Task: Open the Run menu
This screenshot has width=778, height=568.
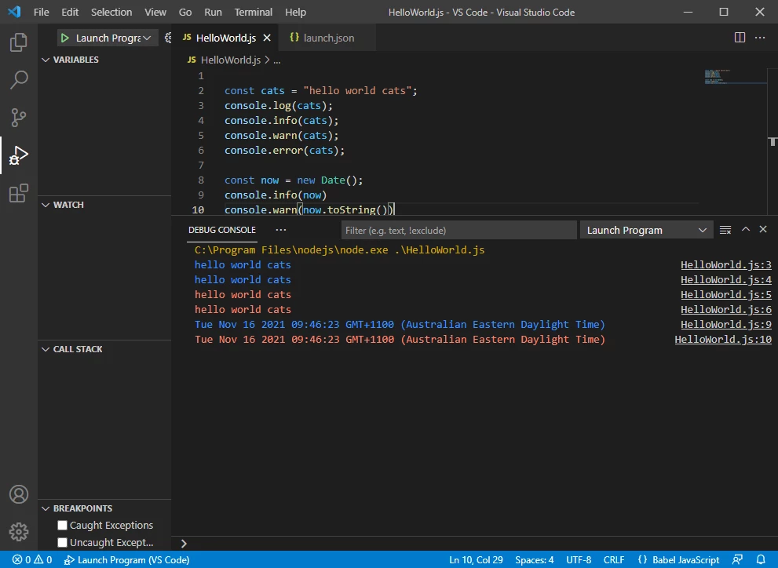Action: pyautogui.click(x=213, y=12)
